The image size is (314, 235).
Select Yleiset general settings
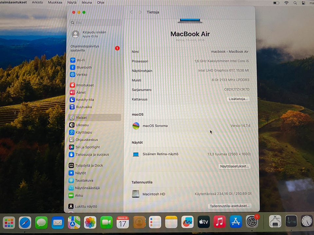coord(95,117)
